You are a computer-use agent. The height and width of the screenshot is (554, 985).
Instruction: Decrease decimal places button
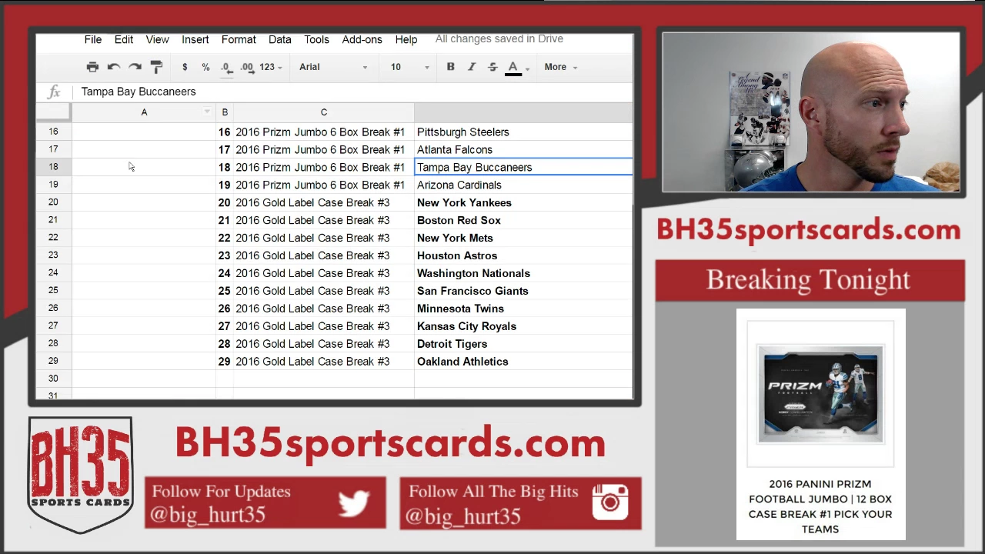coord(226,67)
